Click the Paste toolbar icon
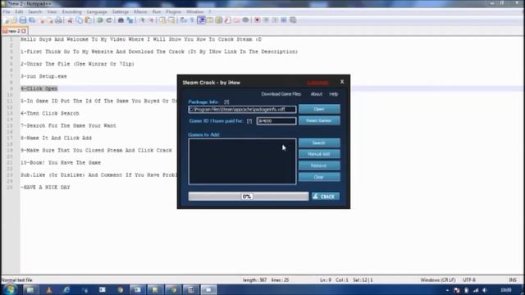 tap(88, 20)
